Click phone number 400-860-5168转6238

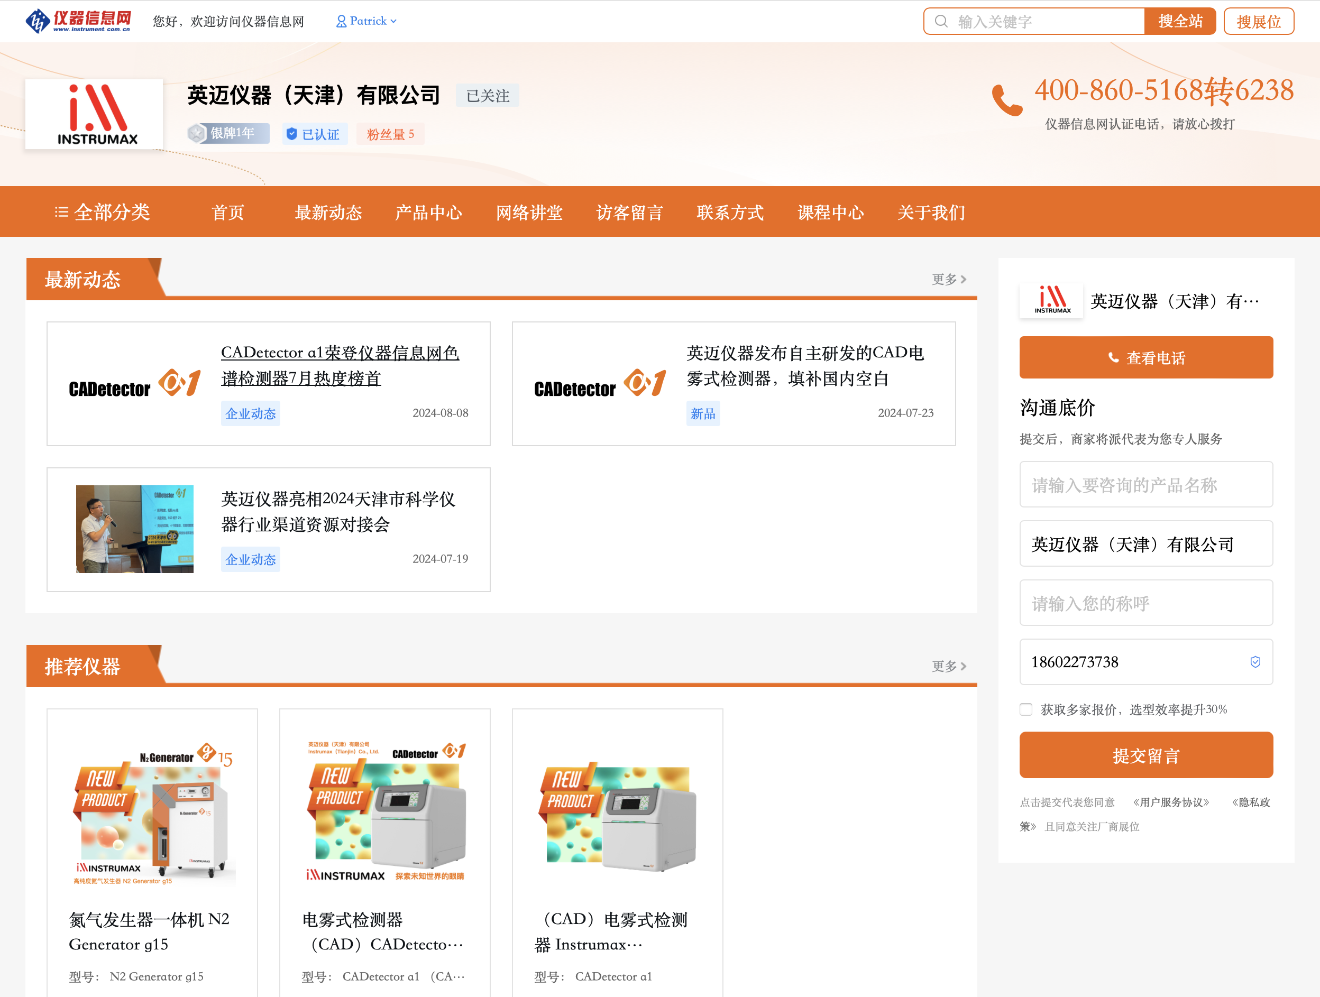tap(1163, 91)
